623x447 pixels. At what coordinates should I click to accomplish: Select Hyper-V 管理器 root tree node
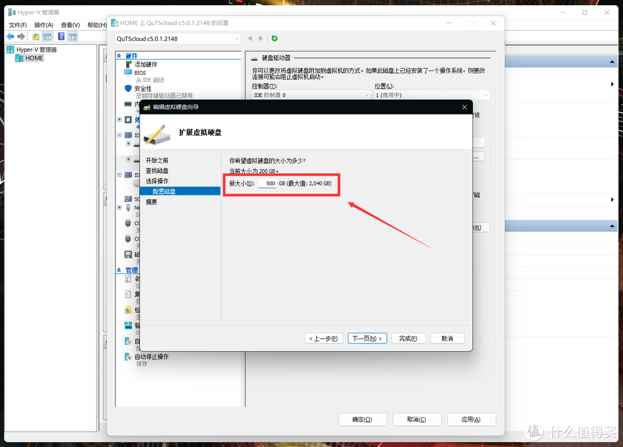(36, 50)
